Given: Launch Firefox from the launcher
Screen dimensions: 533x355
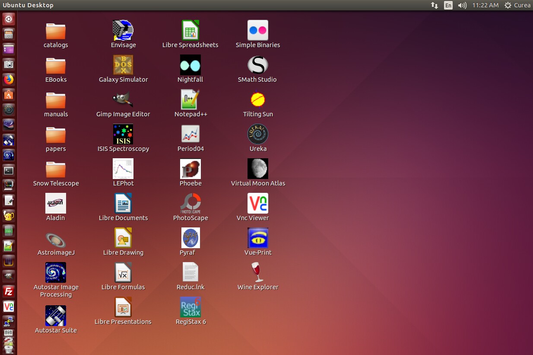Looking at the screenshot, I should point(9,80).
